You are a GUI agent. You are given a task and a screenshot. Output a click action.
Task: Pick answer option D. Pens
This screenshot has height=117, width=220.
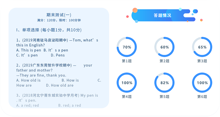tap(58, 55)
